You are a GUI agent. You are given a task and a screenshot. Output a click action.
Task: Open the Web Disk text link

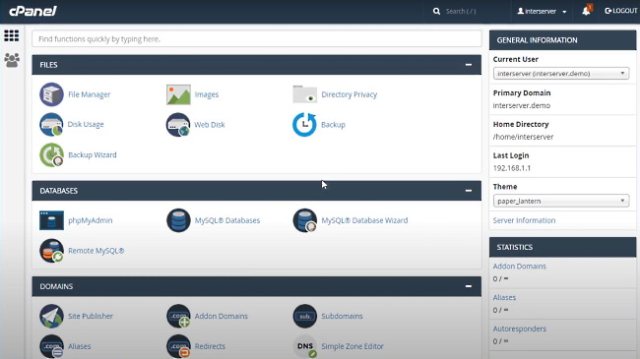(210, 125)
